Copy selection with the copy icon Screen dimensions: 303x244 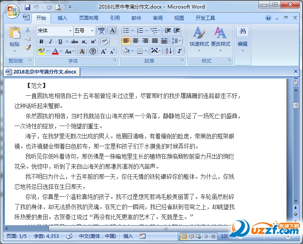coord(27,38)
